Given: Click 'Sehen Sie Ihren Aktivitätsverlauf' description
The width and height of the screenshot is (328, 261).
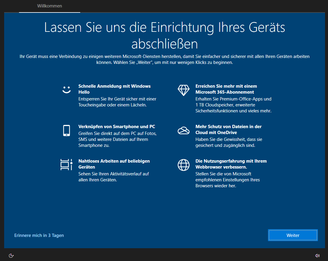Looking at the screenshot, I should pos(113,177).
